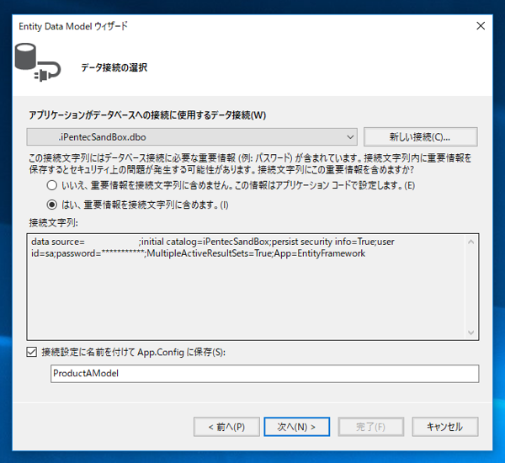Click the 接続文字列: label
The width and height of the screenshot is (505, 463).
(x=54, y=222)
